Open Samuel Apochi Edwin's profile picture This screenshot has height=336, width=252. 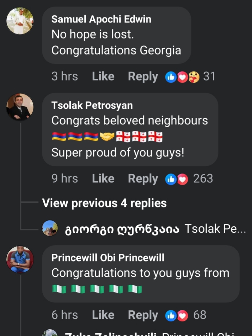tap(20, 21)
